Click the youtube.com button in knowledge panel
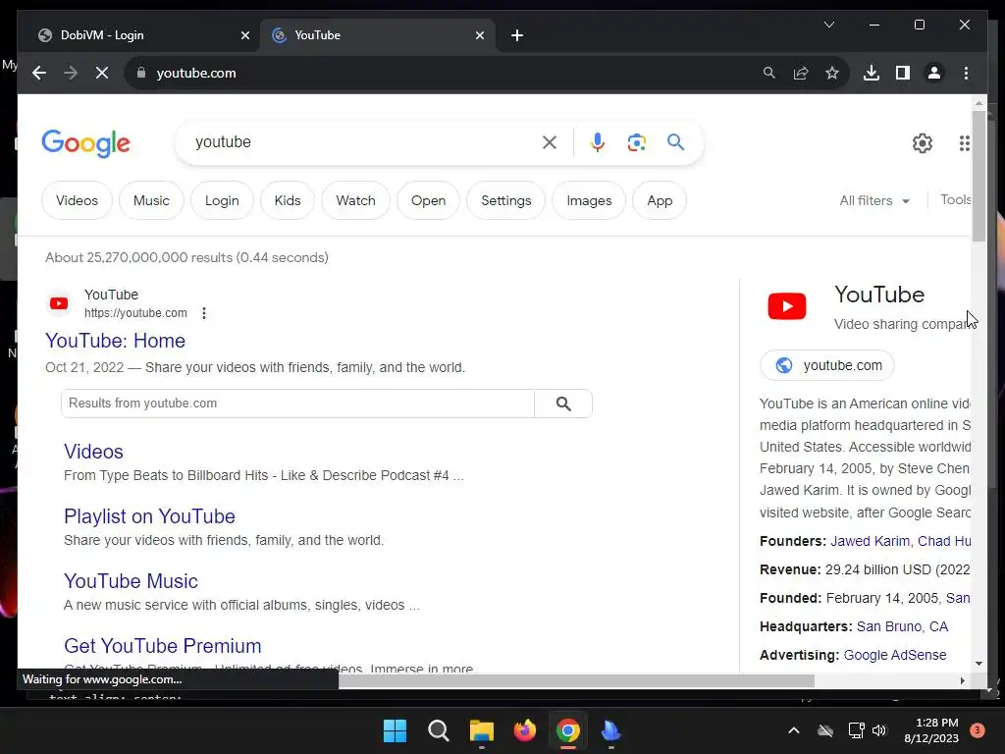The width and height of the screenshot is (1005, 754). coord(826,365)
